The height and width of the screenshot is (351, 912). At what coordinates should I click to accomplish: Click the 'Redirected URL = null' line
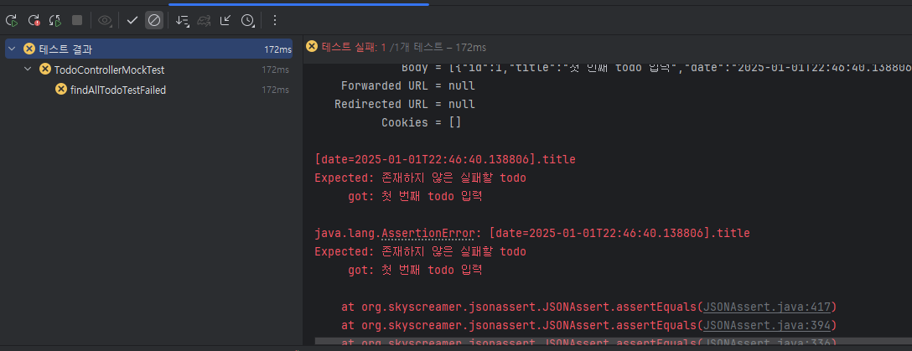point(405,105)
